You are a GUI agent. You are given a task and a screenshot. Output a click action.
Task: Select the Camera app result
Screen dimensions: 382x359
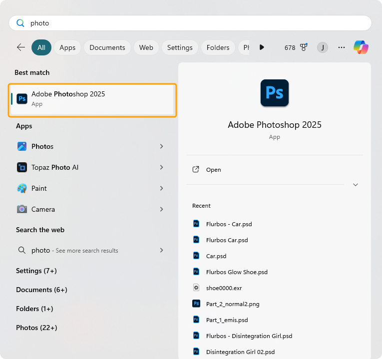pos(90,209)
